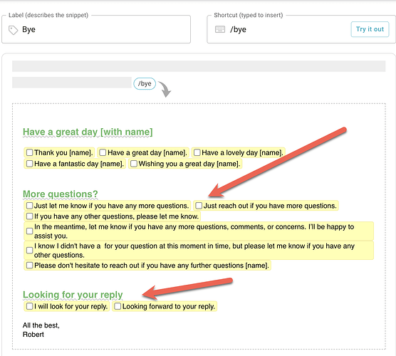Check Have a great day [name] option
Viewport: 396px width, 356px height.
coord(103,152)
